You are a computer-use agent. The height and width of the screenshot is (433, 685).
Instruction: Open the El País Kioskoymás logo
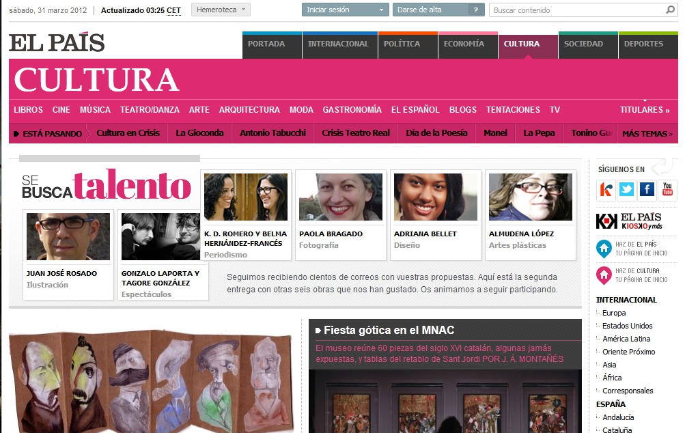tap(629, 221)
